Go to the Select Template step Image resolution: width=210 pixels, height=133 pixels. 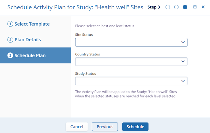[x=32, y=24]
